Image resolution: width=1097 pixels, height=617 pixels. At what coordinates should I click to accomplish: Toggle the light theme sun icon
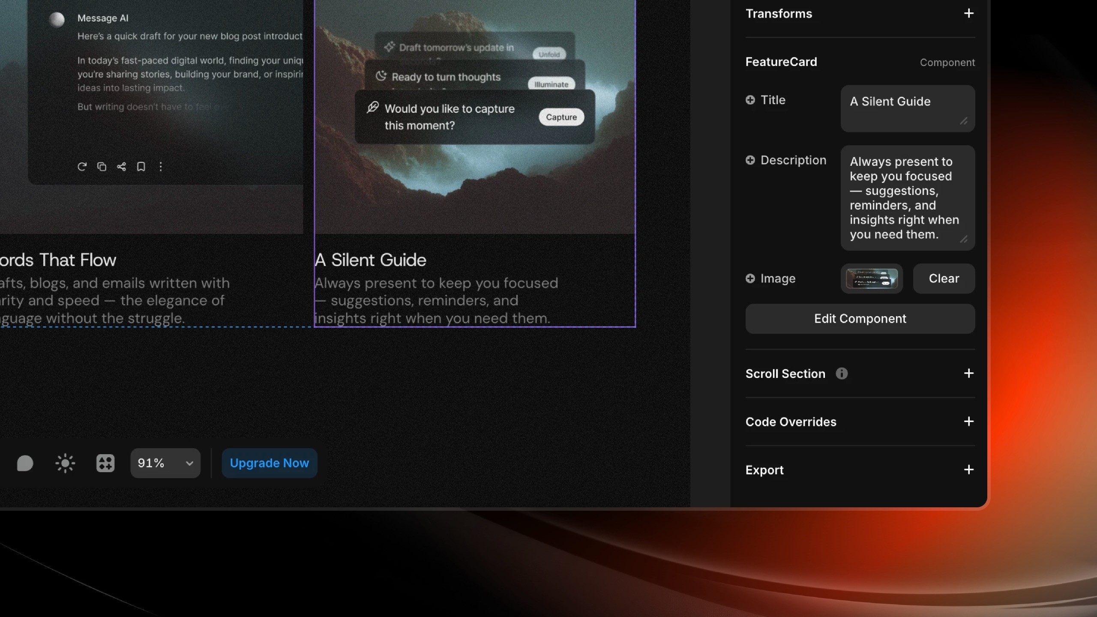click(x=65, y=463)
